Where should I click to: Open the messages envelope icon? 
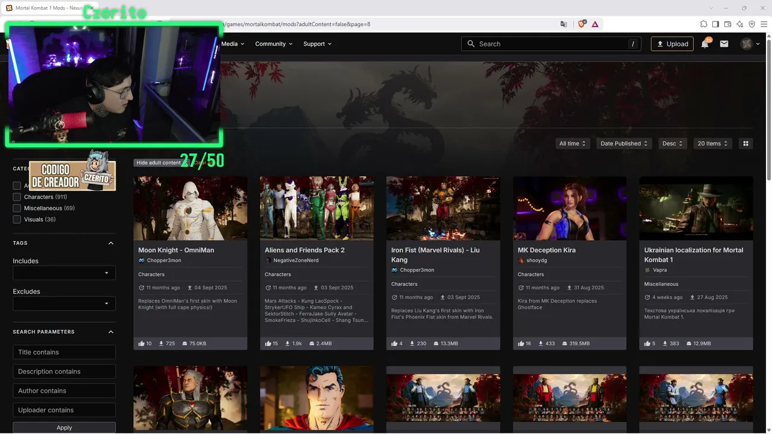[x=724, y=44]
